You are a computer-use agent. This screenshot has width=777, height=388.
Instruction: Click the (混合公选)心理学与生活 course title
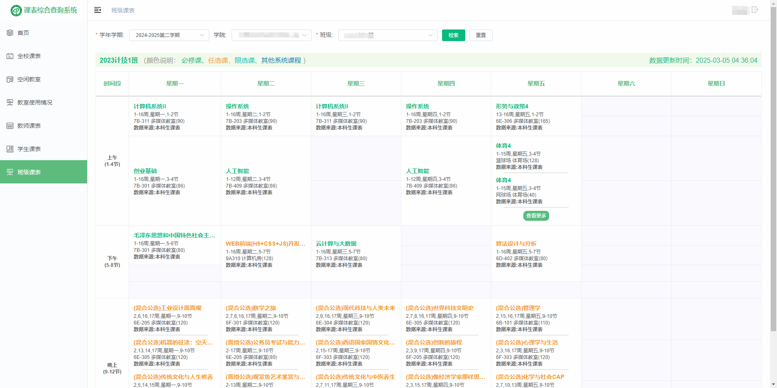coord(527,342)
